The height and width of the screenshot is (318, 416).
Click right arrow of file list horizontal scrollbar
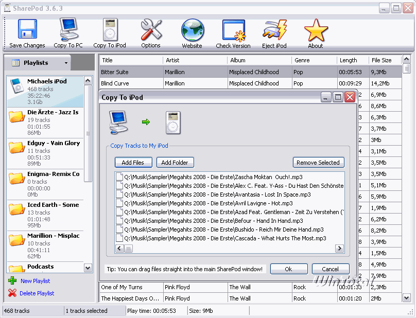point(339,249)
